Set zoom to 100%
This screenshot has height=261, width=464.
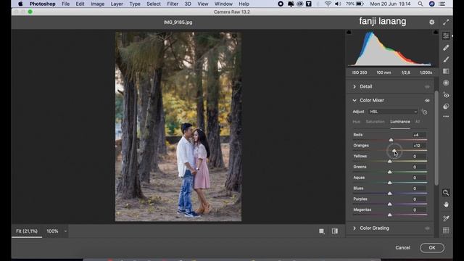[x=52, y=231]
